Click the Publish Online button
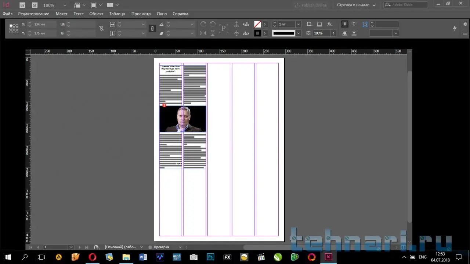The width and height of the screenshot is (470, 264). pyautogui.click(x=311, y=5)
